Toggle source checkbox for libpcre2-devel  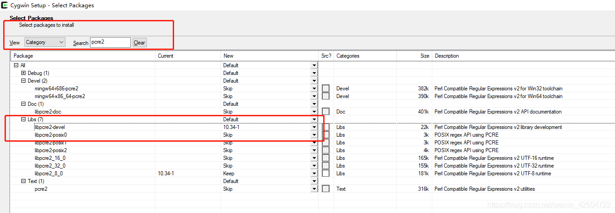click(x=326, y=127)
